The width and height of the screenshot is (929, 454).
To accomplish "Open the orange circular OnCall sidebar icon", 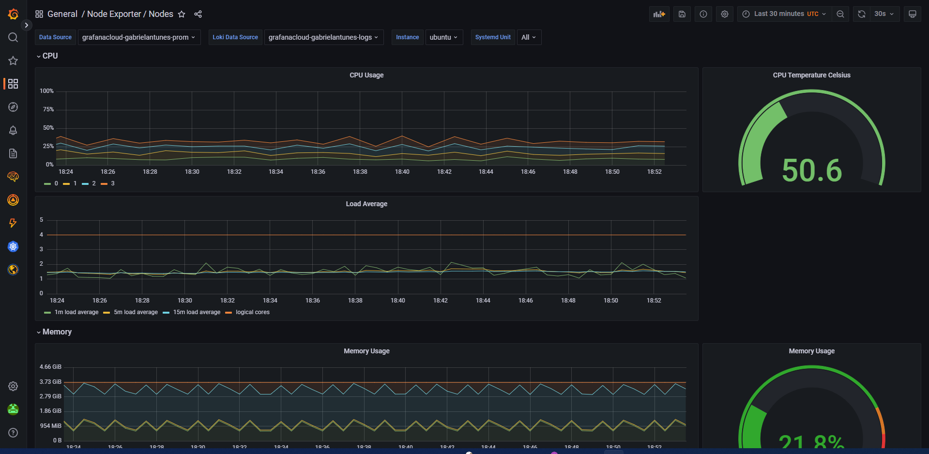I will tap(13, 200).
